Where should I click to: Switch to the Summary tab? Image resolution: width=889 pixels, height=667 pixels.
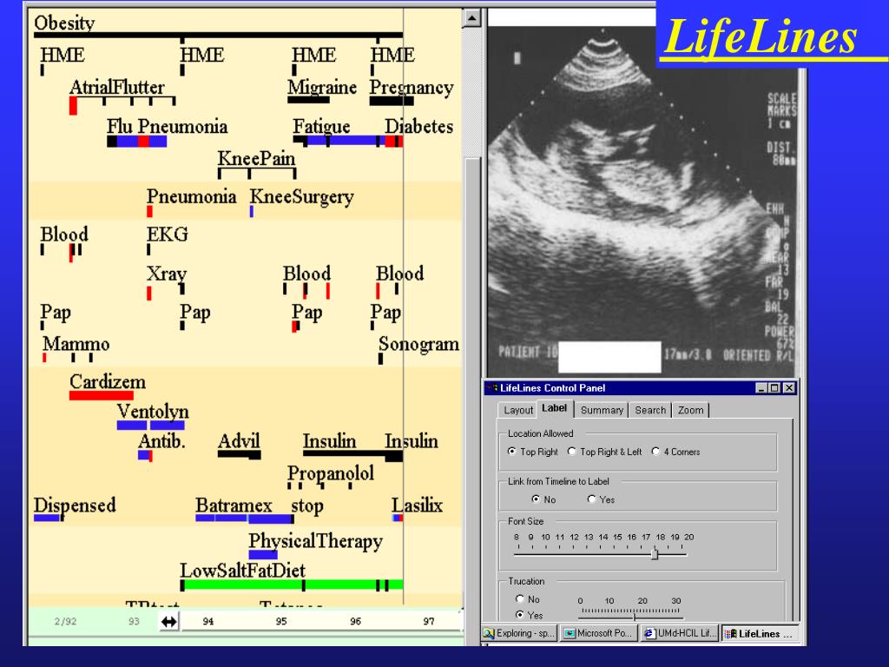(x=602, y=410)
